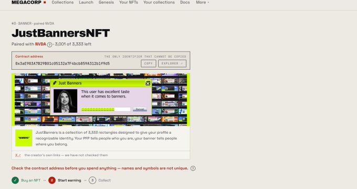Open the Docs link

click(185, 2)
